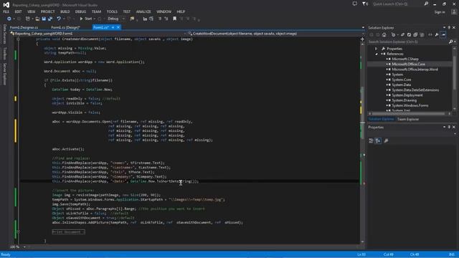Open the Server Explorer side tab

(5, 74)
